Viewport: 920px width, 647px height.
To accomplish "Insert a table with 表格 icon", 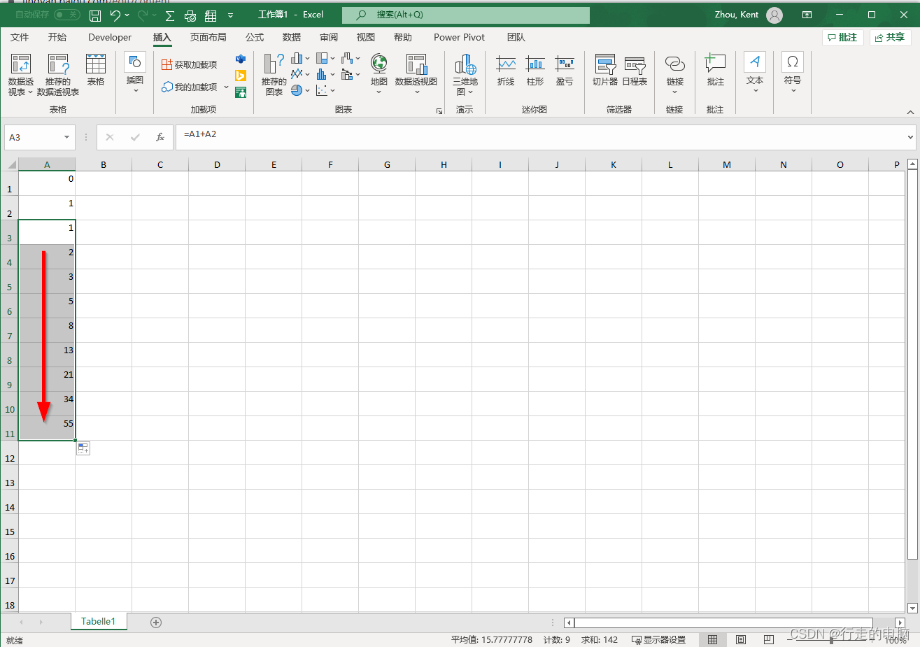I will pyautogui.click(x=96, y=70).
